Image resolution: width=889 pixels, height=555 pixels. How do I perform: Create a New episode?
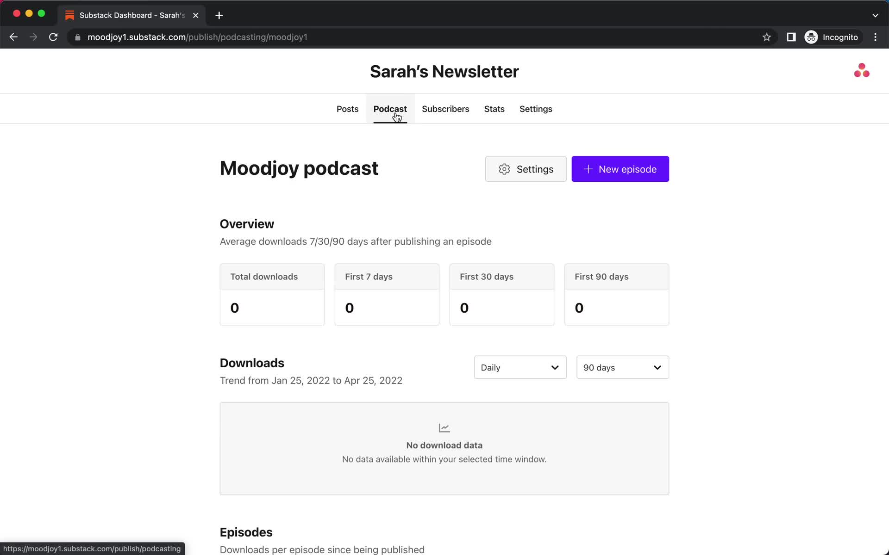[620, 169]
